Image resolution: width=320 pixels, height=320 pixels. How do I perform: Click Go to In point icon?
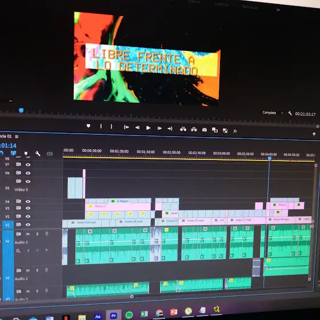click(126, 127)
